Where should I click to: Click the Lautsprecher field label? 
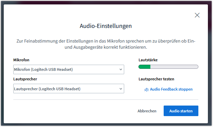pos(25,79)
